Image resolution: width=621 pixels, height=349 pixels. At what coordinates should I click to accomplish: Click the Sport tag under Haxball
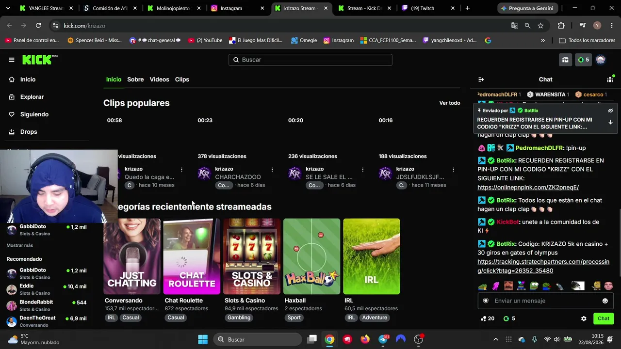point(294,317)
